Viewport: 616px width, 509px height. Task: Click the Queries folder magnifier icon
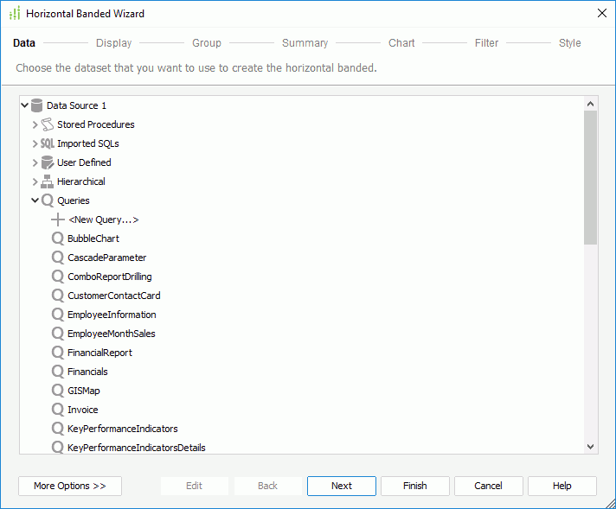[47, 200]
